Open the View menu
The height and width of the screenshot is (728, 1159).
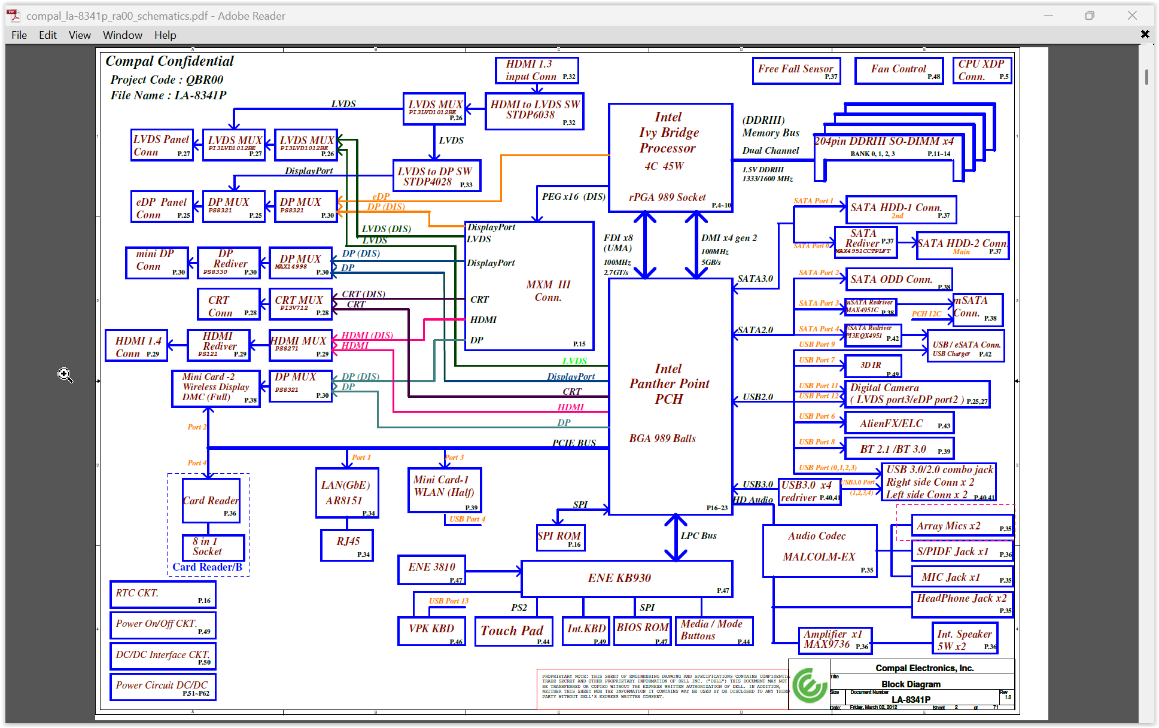pyautogui.click(x=80, y=35)
